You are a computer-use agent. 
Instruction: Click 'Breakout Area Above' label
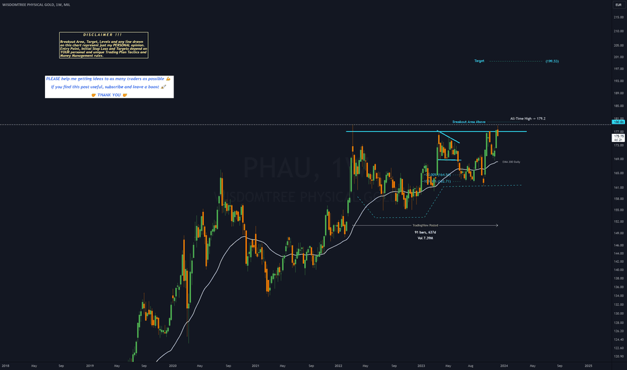(469, 122)
